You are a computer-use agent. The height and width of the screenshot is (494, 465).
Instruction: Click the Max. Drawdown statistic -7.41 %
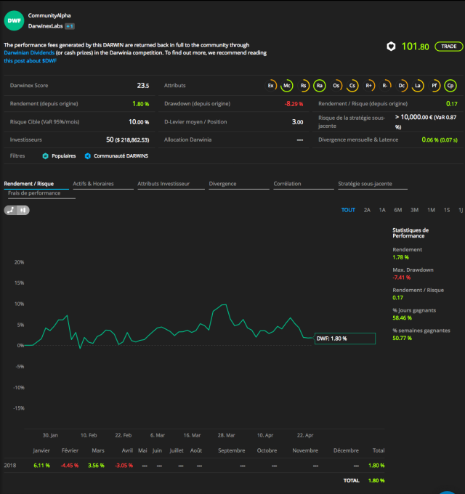(401, 278)
